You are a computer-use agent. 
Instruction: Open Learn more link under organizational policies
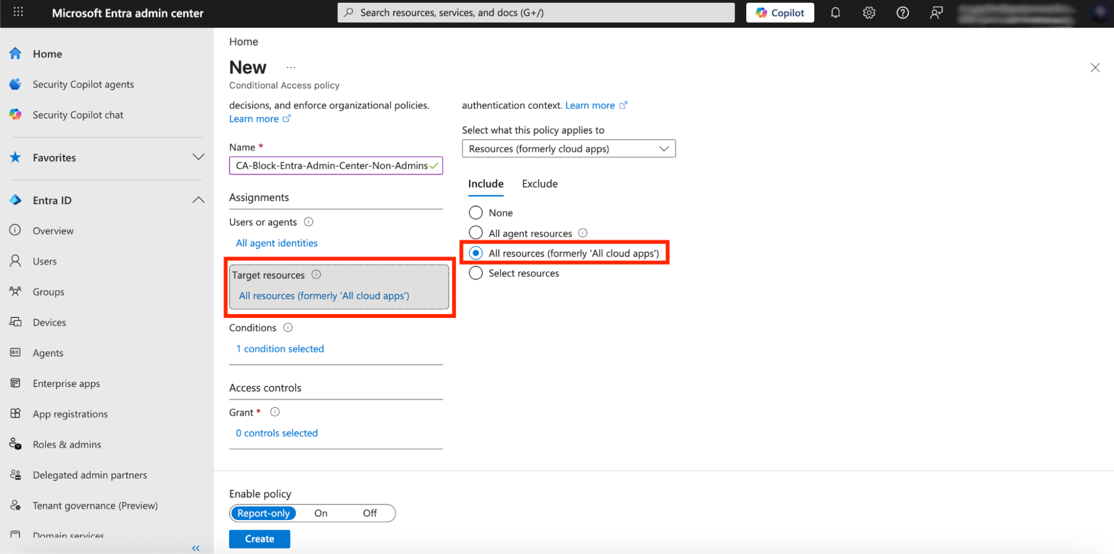[260, 119]
